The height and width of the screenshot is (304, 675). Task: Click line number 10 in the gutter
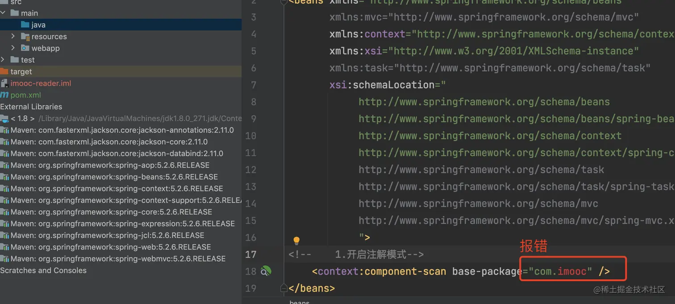coord(251,136)
